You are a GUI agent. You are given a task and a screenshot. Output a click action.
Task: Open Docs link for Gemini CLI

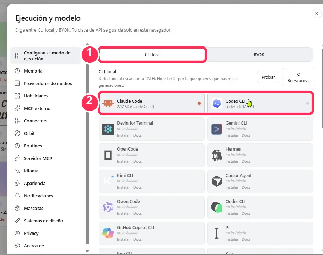coord(246,135)
